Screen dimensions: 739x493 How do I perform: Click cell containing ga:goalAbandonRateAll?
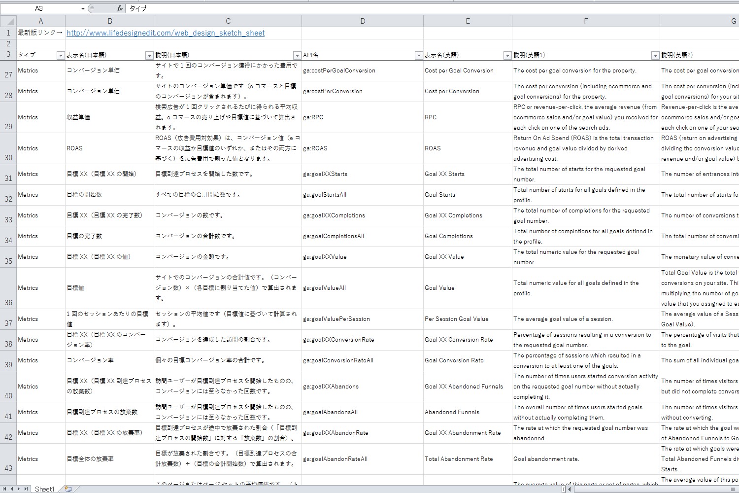point(363,459)
